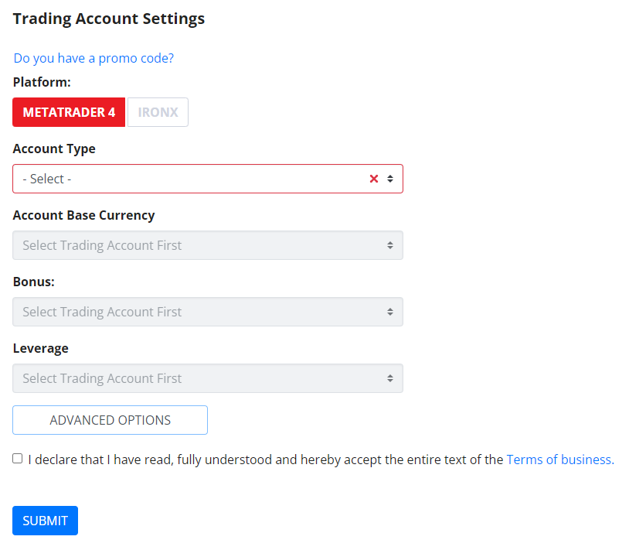Open Account Base Currency dropdown
The image size is (629, 550).
pos(208,245)
